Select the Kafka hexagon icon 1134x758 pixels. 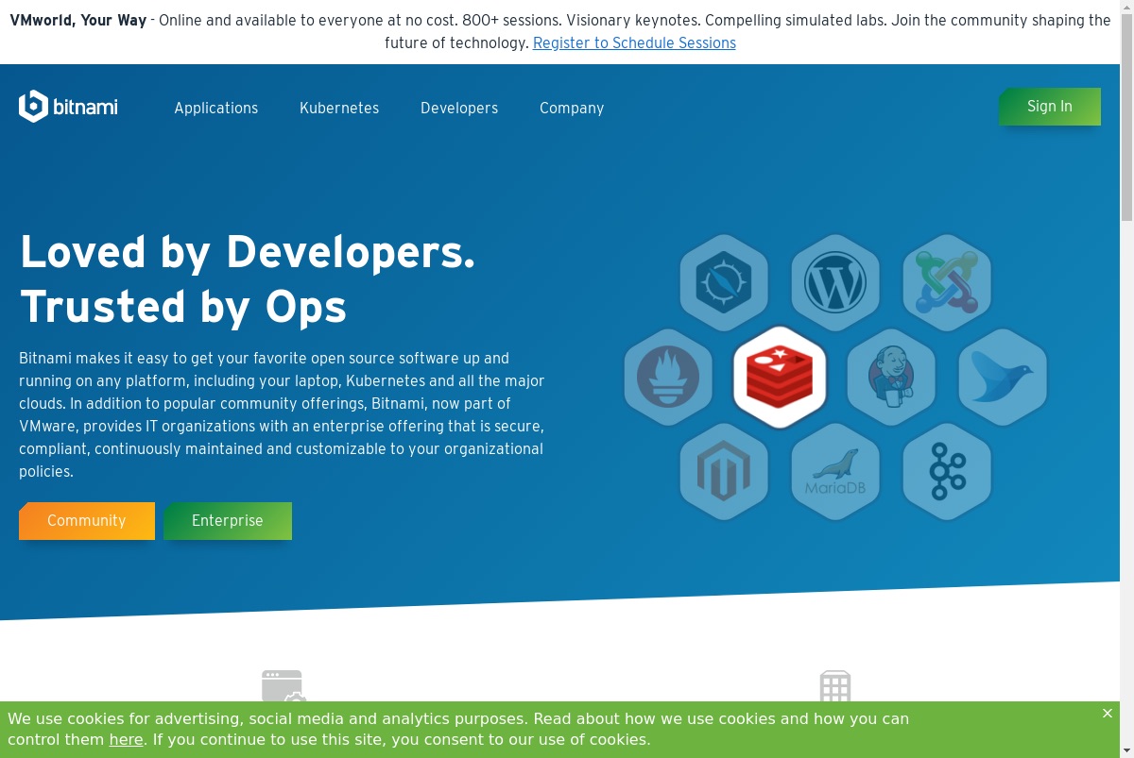pos(947,472)
